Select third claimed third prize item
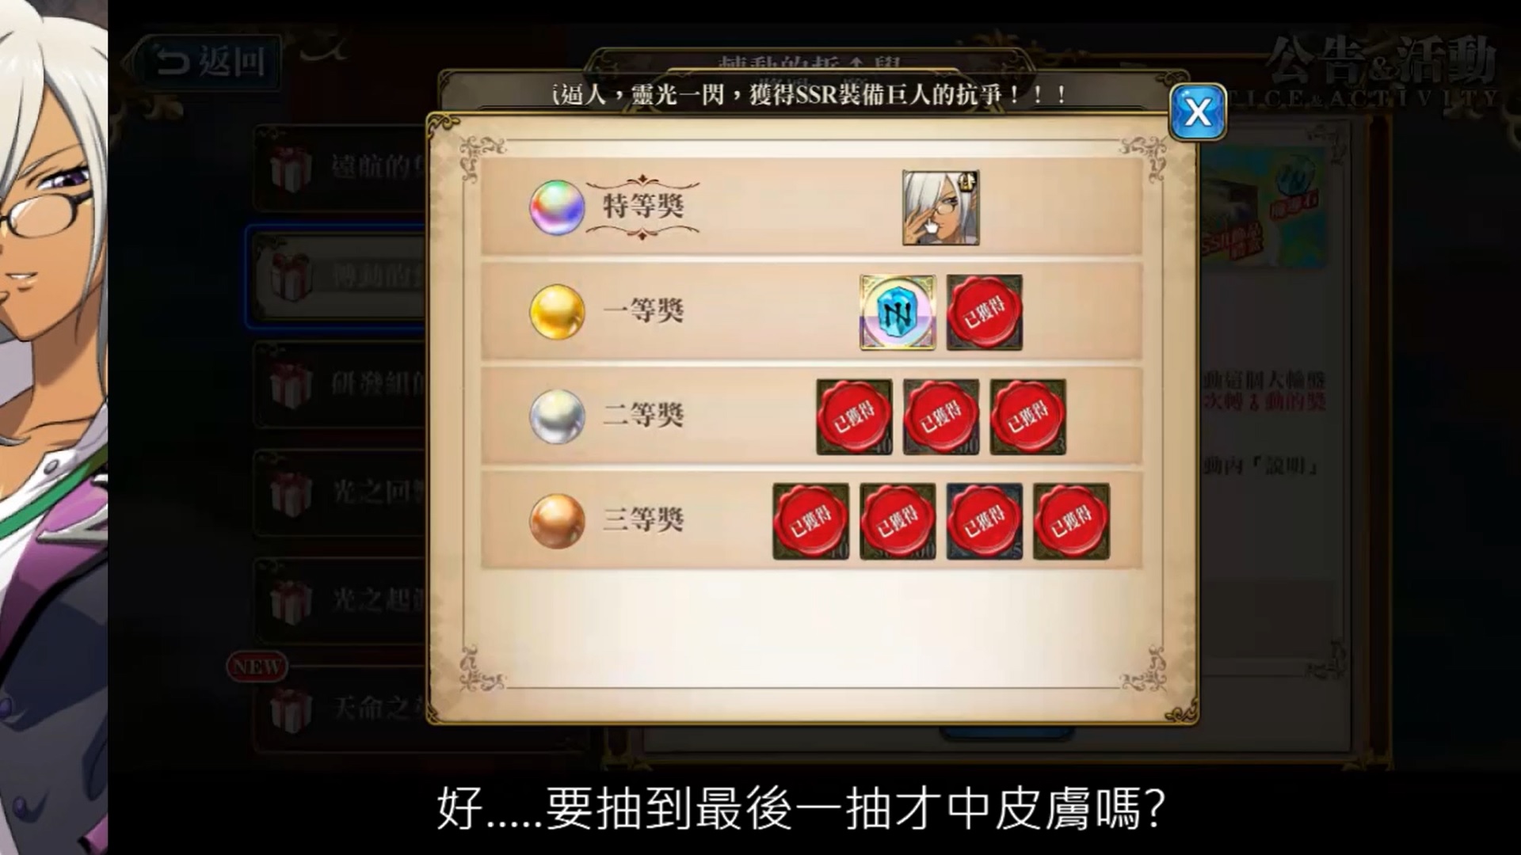 985,522
